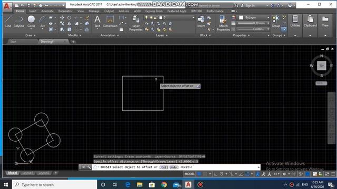Click the Scale tool in Modify panel

(69, 29)
